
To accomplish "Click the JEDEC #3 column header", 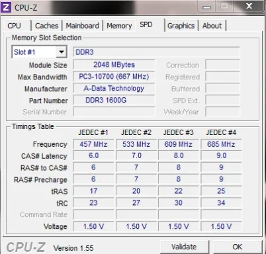I will 178,132.
